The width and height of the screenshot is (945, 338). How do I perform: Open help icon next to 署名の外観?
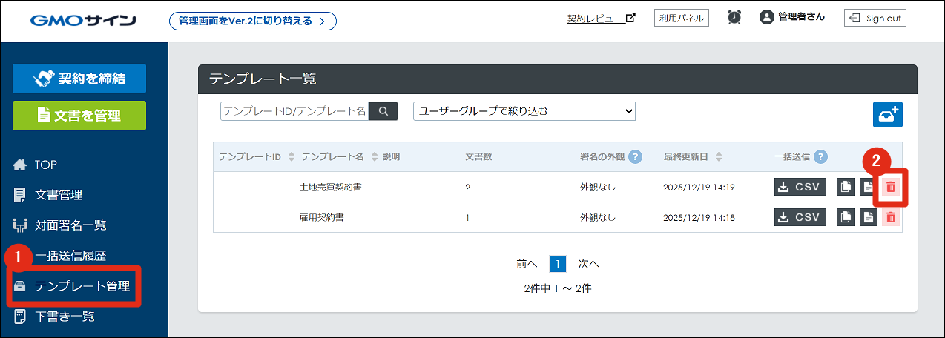tap(635, 157)
